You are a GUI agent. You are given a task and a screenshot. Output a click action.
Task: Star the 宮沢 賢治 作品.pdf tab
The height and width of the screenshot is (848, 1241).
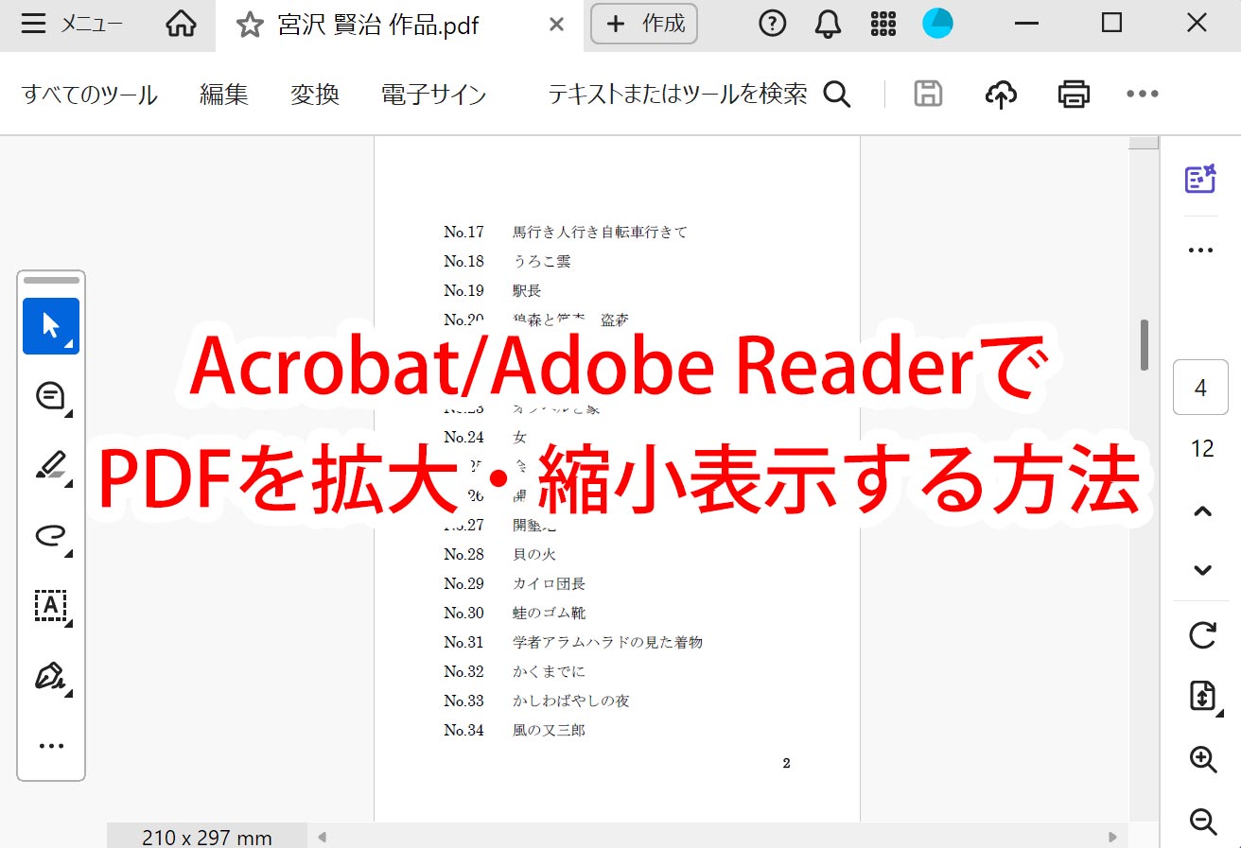click(x=250, y=25)
